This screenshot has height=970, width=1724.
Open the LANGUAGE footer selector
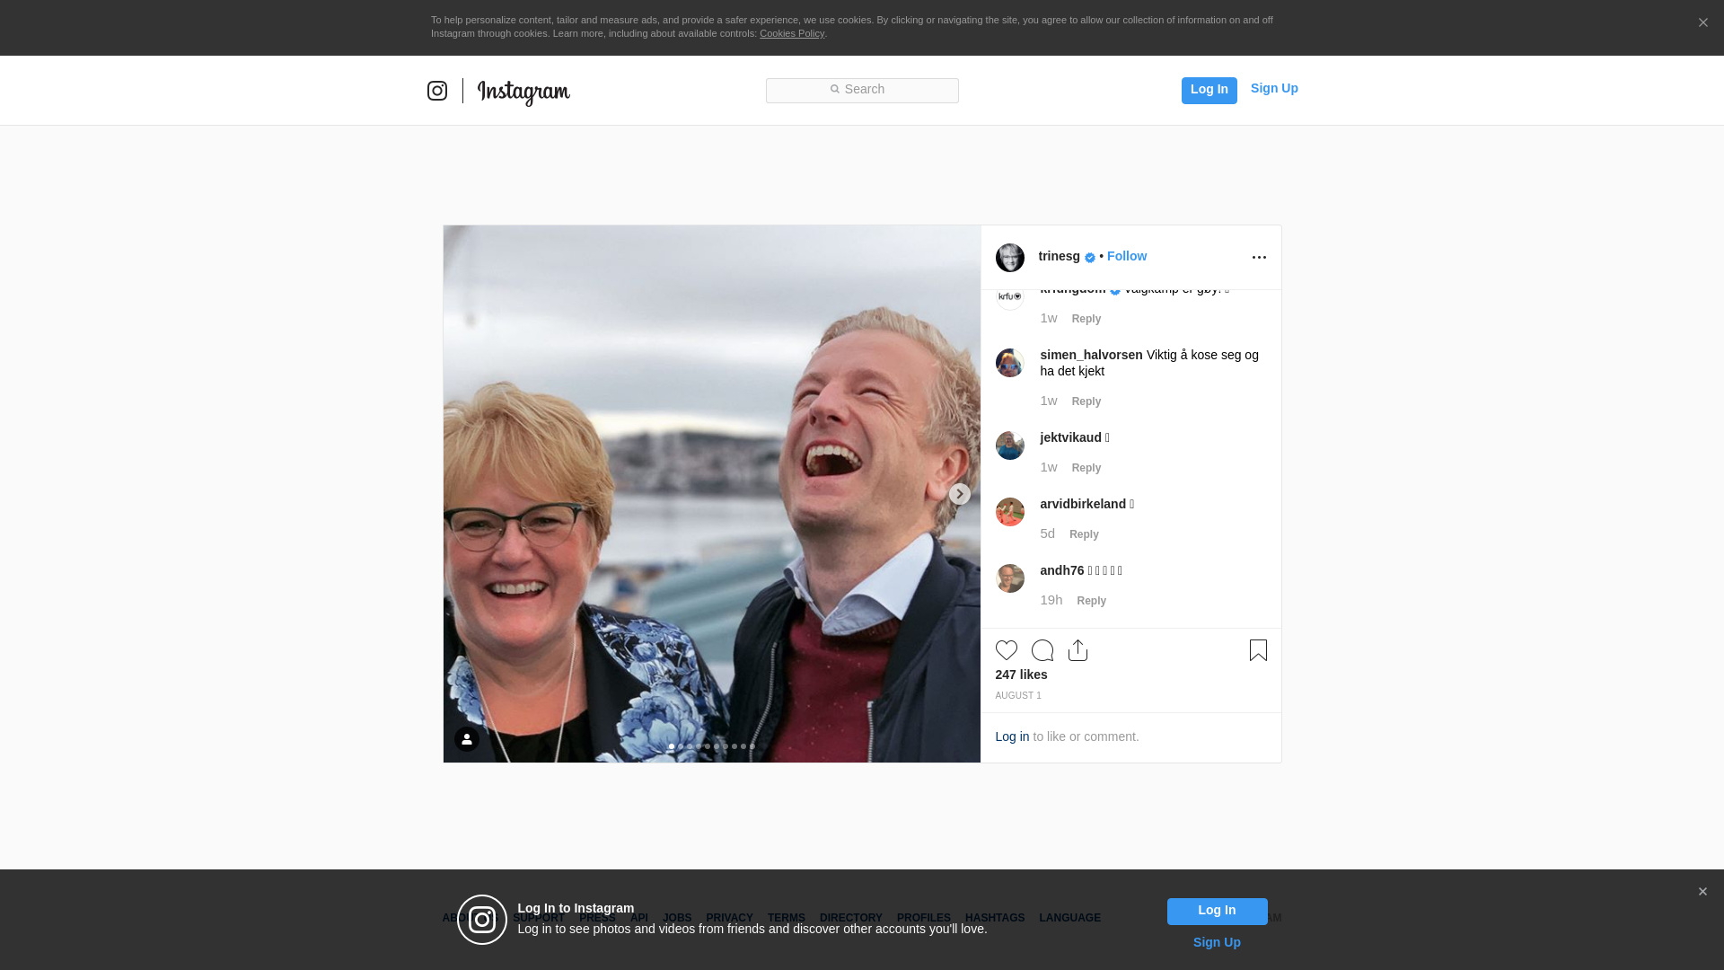1069,918
